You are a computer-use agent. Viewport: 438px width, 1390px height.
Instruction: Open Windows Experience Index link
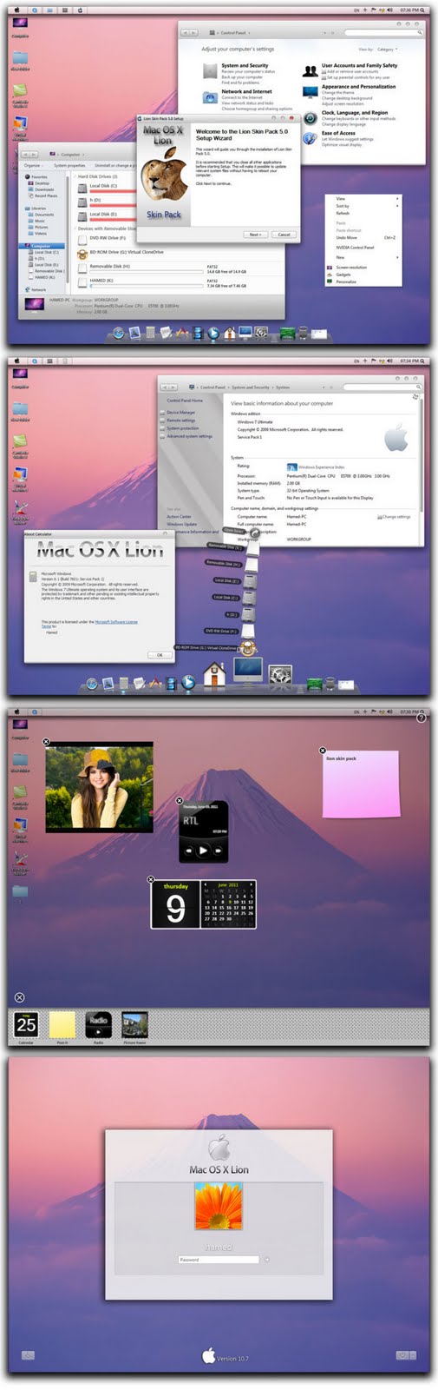321,467
